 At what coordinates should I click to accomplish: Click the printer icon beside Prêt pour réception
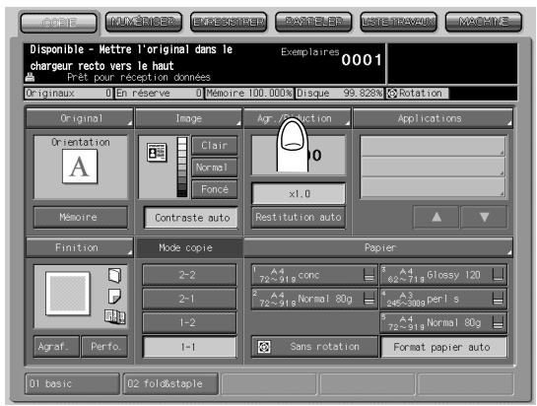coord(31,77)
